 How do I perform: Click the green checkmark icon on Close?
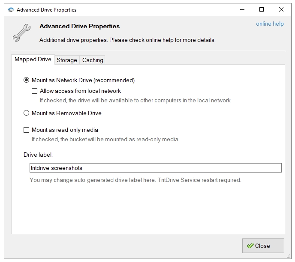point(250,246)
